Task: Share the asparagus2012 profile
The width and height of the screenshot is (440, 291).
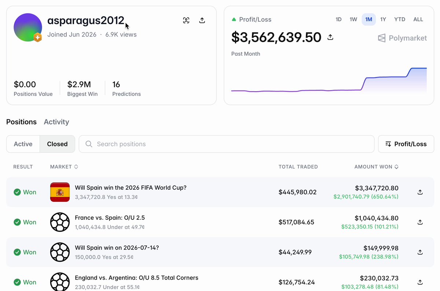Action: (x=202, y=20)
